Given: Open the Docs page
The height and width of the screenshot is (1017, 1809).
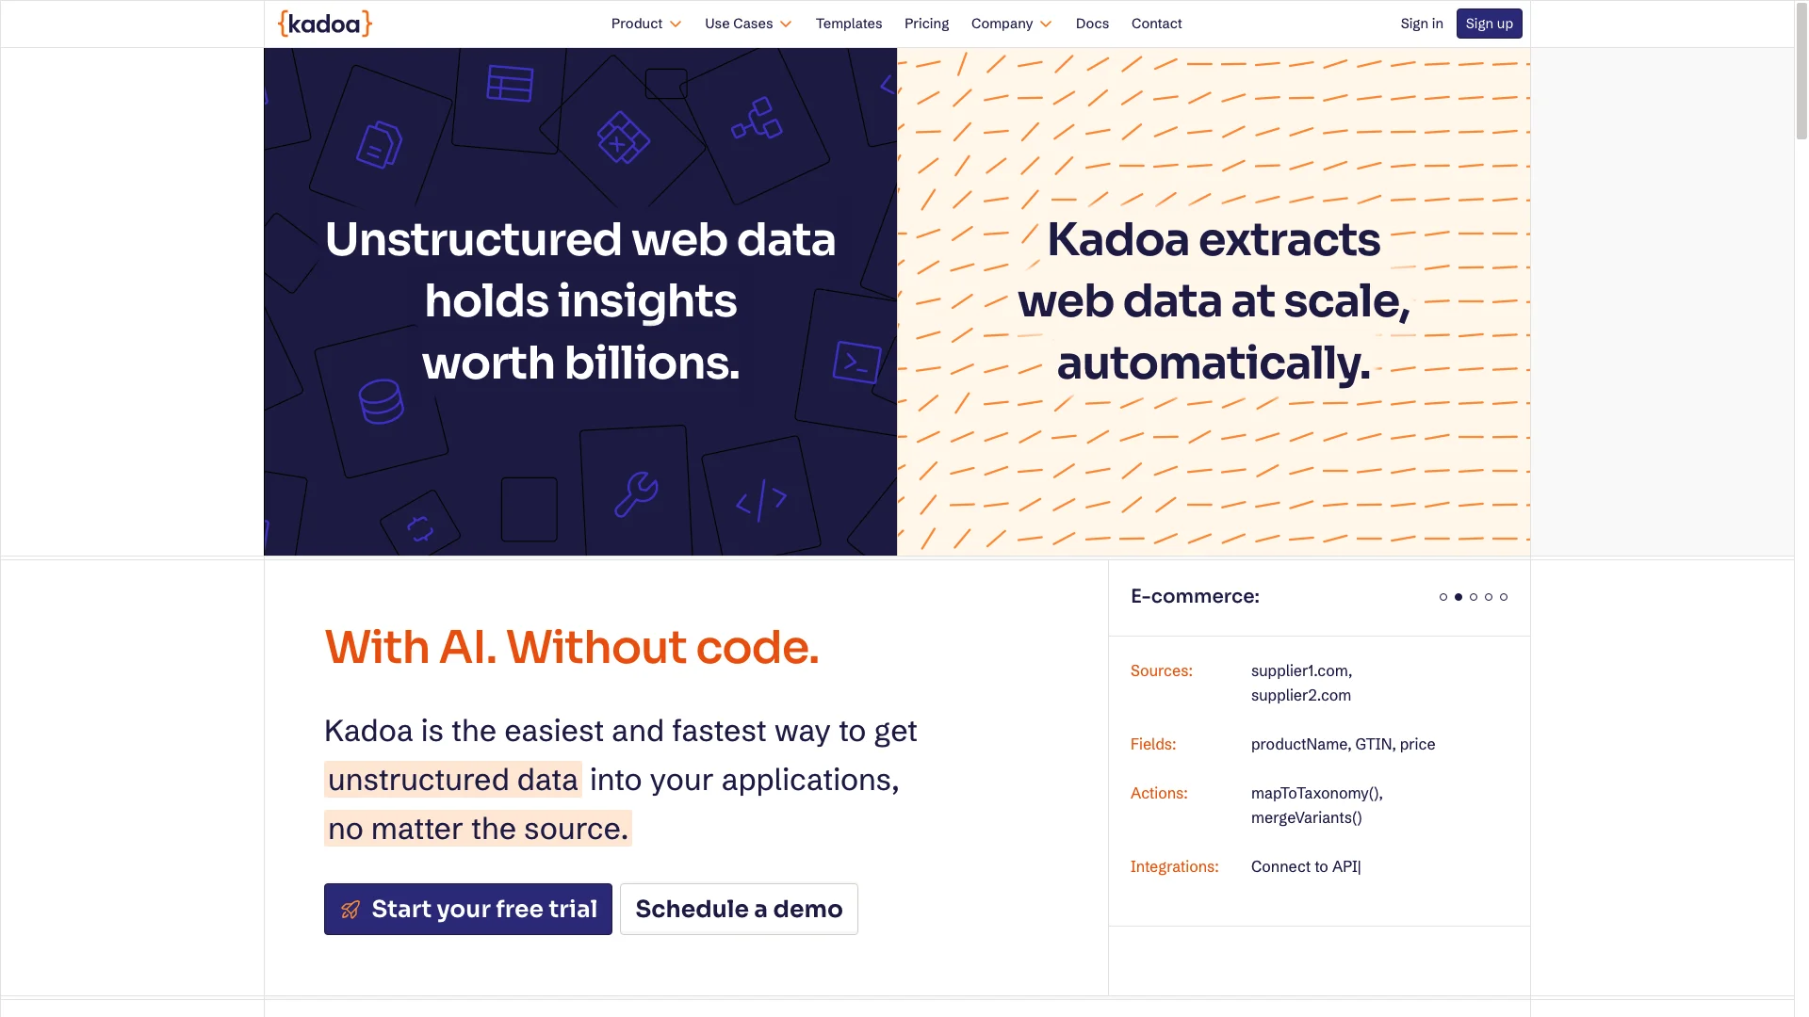Looking at the screenshot, I should point(1092,23).
